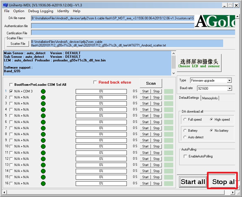Click Stop for row 1
Screen dimensions: 242x197
[156, 91]
